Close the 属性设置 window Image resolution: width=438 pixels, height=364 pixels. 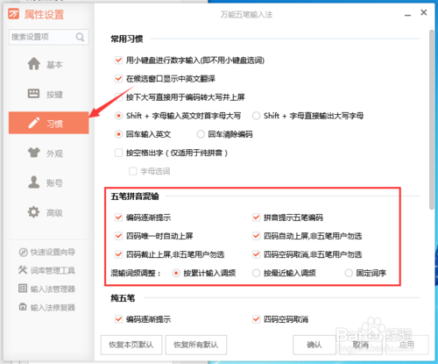click(424, 12)
